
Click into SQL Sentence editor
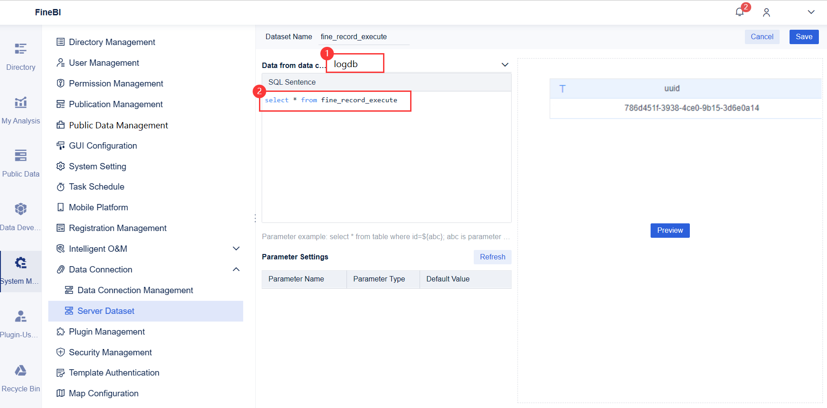click(386, 157)
